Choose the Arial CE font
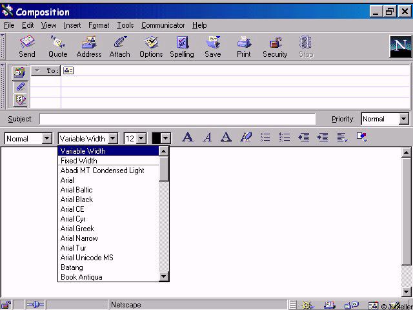 click(108, 209)
